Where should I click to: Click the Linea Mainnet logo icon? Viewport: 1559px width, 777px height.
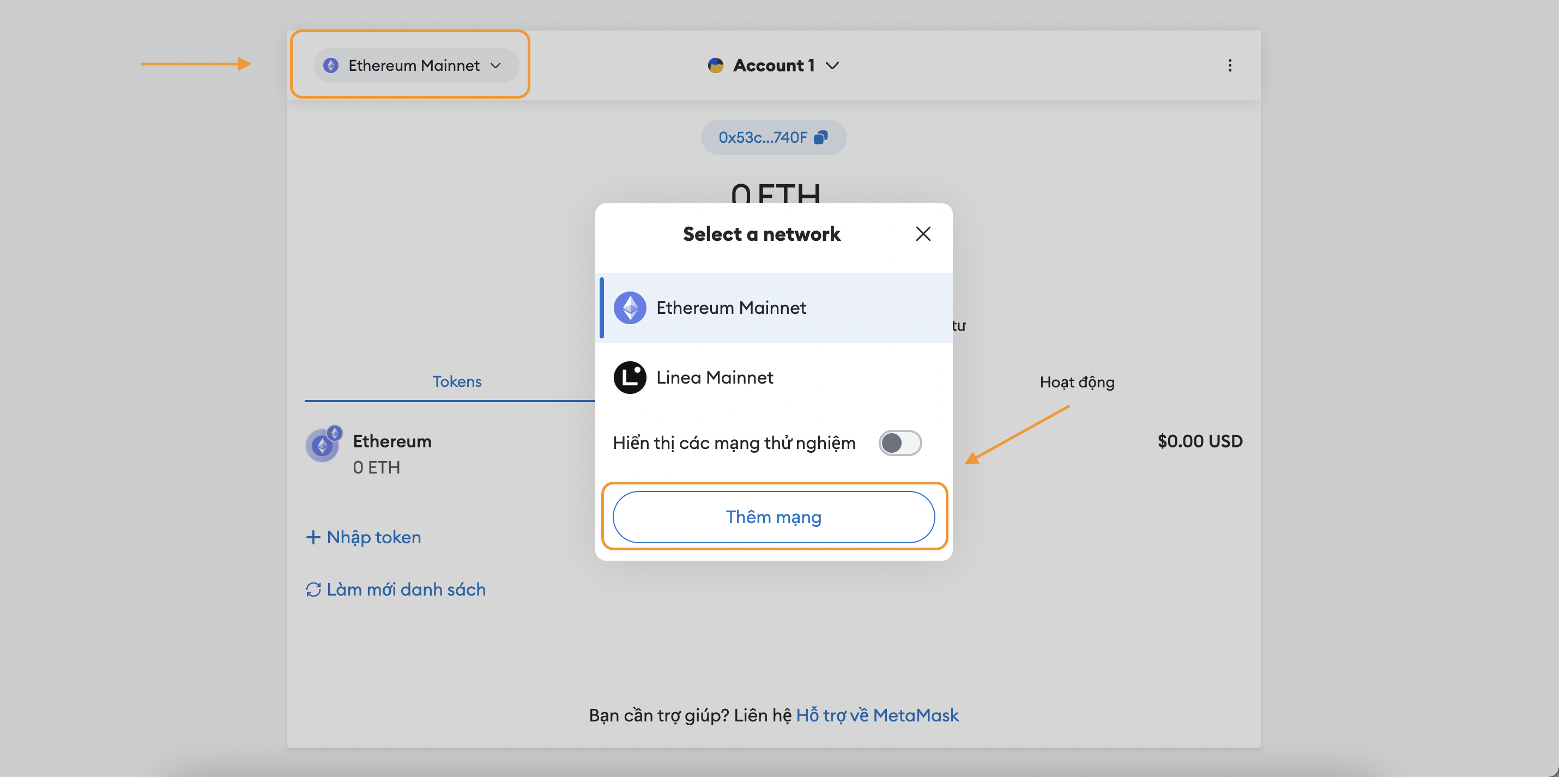click(630, 378)
